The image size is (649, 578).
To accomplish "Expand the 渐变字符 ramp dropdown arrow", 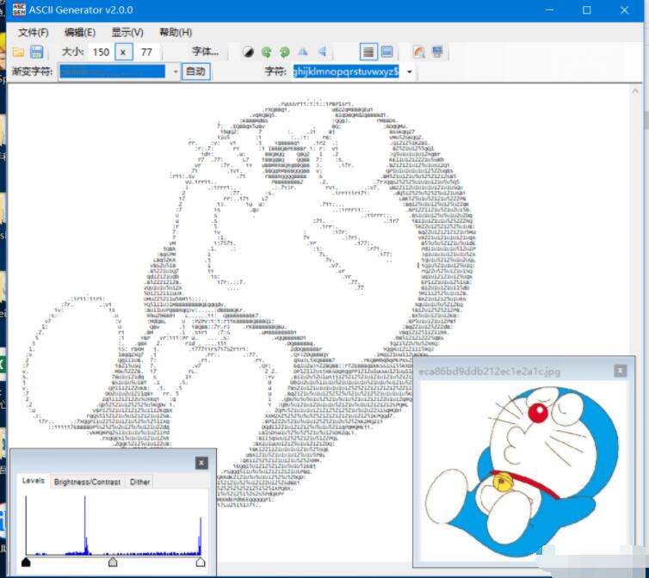I will pos(175,72).
